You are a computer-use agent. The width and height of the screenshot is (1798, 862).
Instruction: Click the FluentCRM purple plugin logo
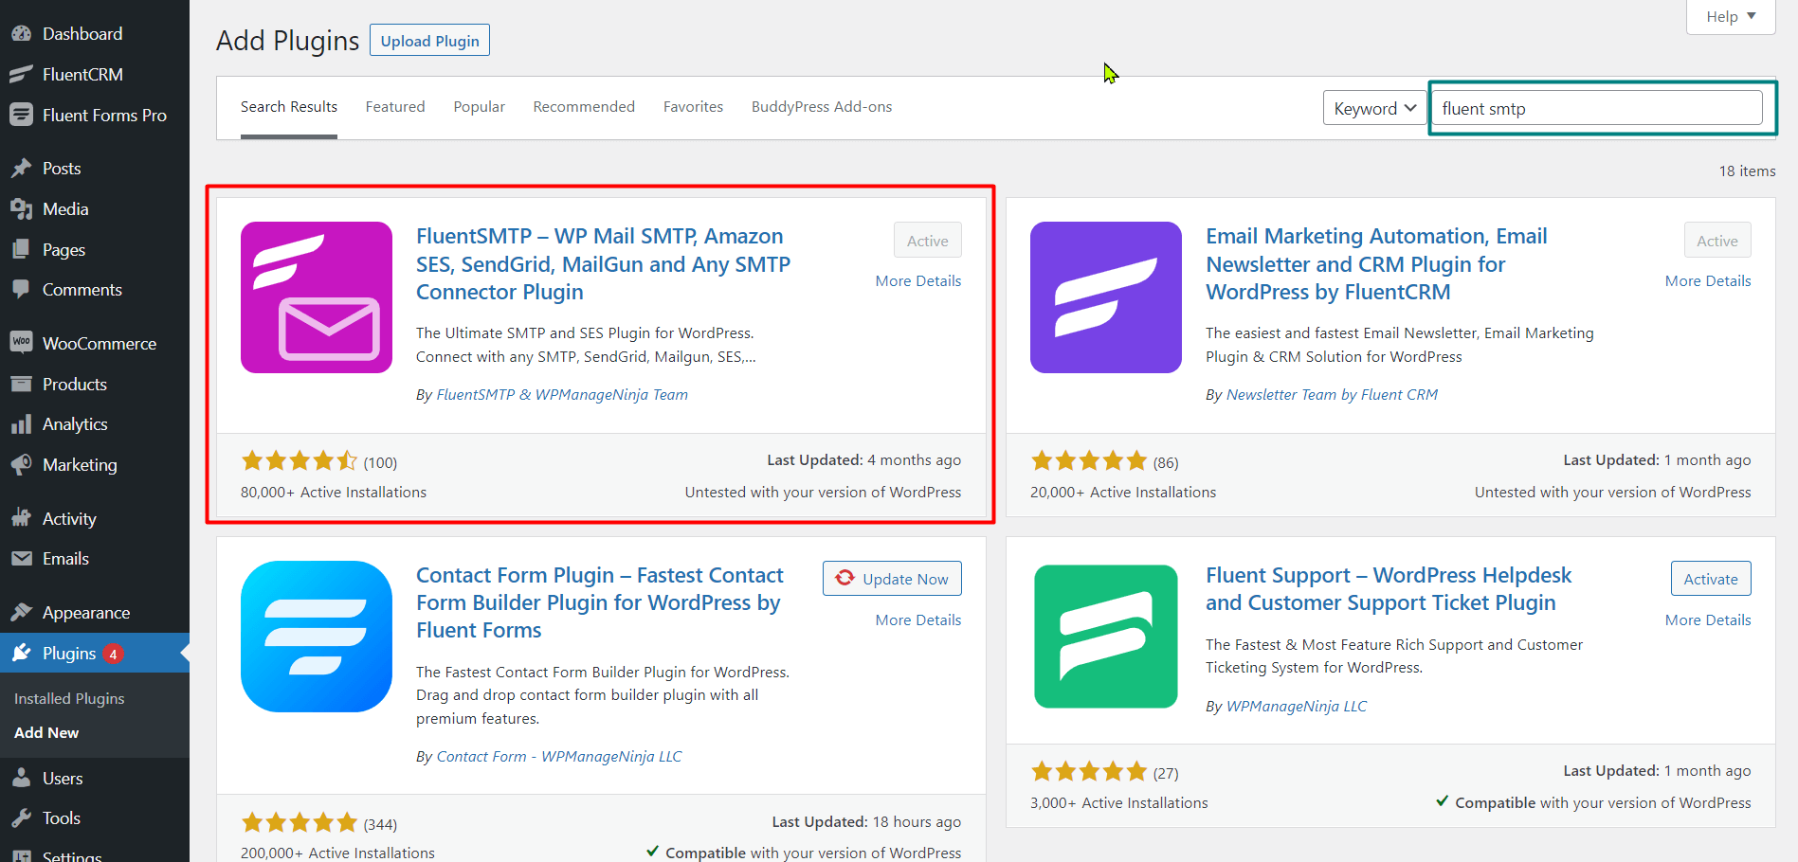coord(1106,297)
